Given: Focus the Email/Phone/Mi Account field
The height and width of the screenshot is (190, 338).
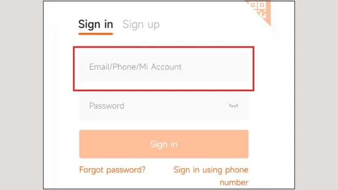Looking at the screenshot, I should click(x=164, y=67).
